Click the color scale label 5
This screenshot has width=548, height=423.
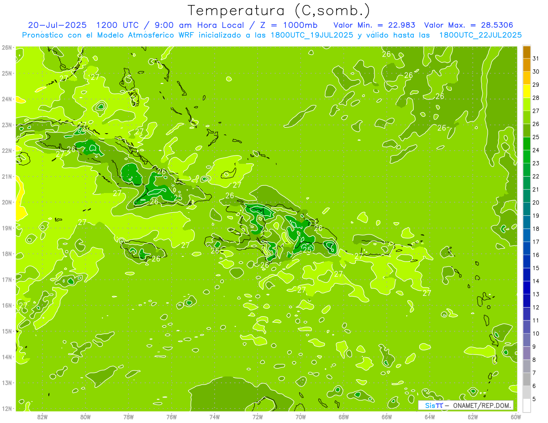pos(534,399)
